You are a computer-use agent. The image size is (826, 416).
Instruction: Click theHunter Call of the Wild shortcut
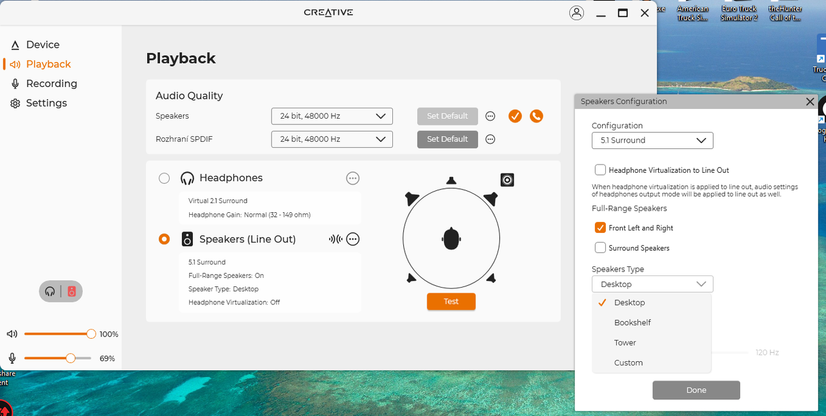coord(785,12)
